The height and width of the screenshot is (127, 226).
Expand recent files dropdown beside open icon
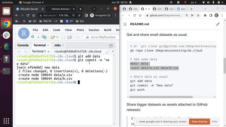click(x=57, y=37)
